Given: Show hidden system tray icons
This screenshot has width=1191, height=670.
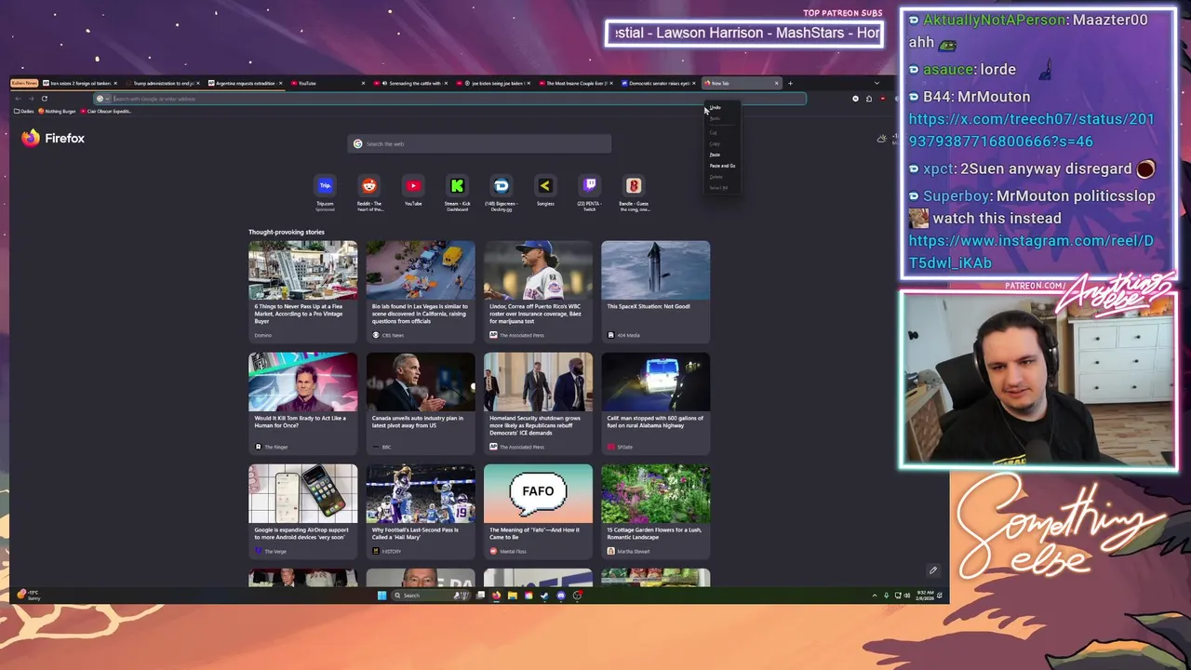Looking at the screenshot, I should coord(875,596).
